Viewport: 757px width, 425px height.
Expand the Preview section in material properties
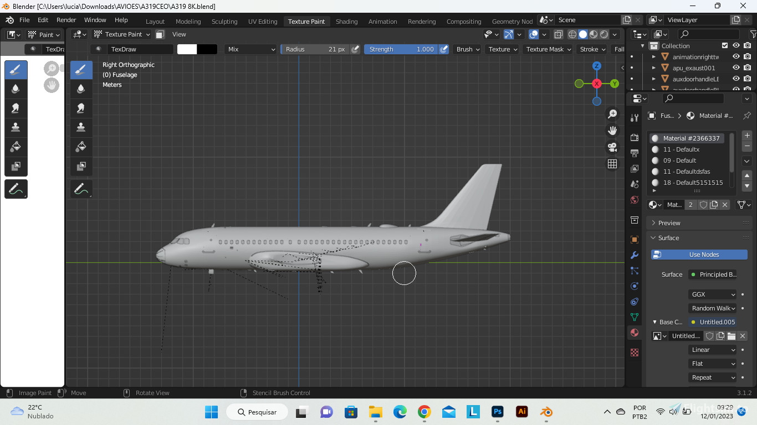point(669,222)
